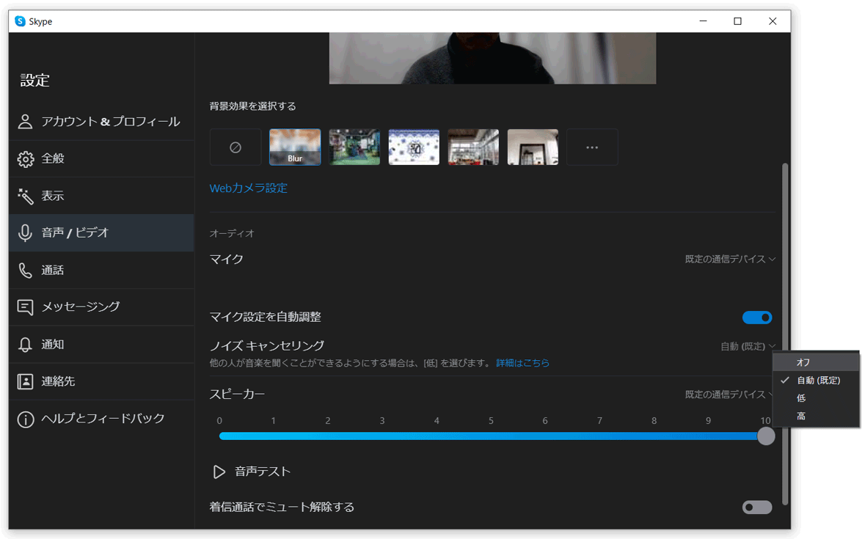
Task: Open Webカメラ設定
Action: (249, 188)
